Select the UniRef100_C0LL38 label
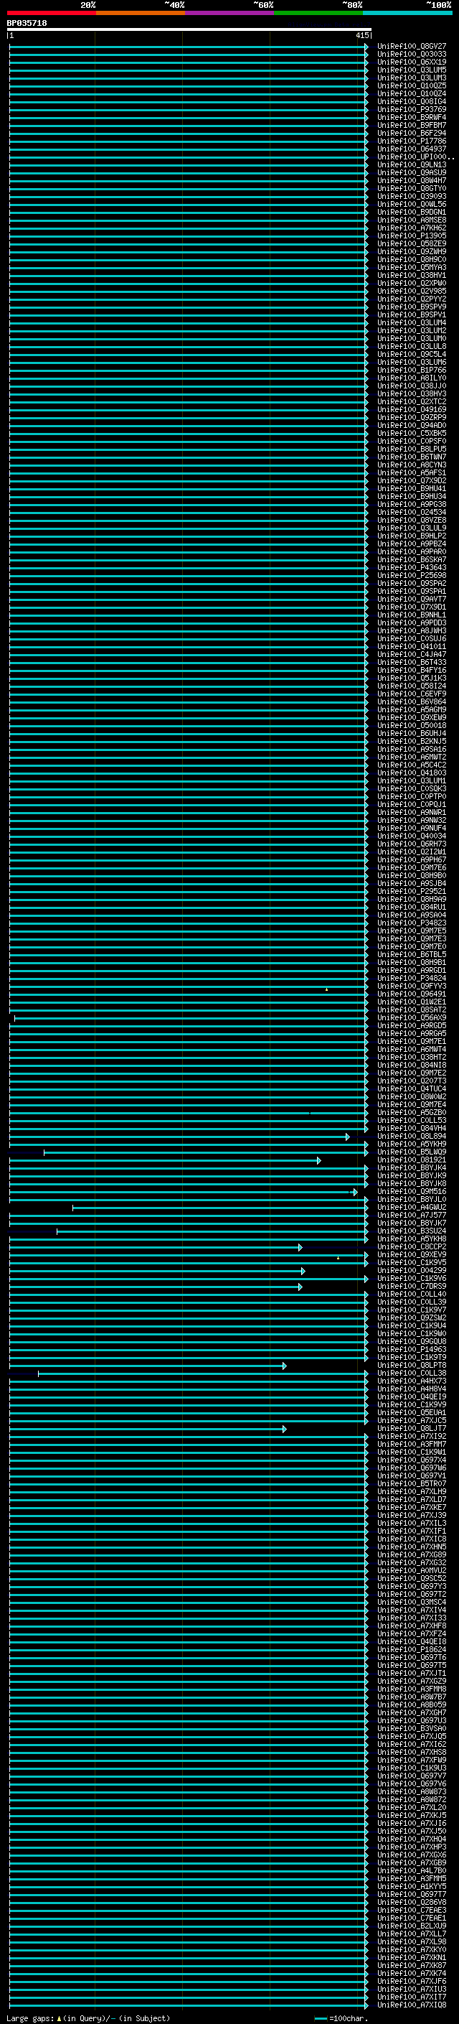The image size is (459, 2024). tap(412, 1374)
